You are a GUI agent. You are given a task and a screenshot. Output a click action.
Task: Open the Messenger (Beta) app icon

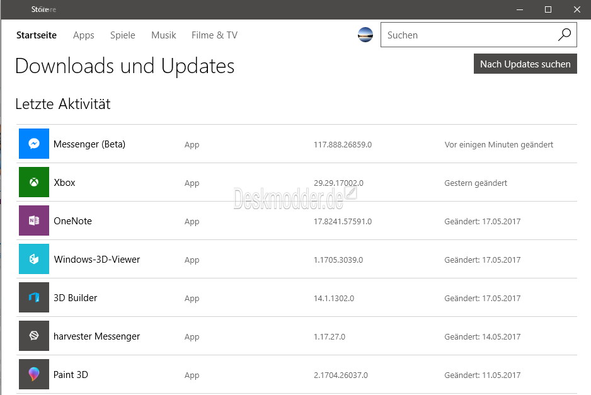click(x=34, y=144)
